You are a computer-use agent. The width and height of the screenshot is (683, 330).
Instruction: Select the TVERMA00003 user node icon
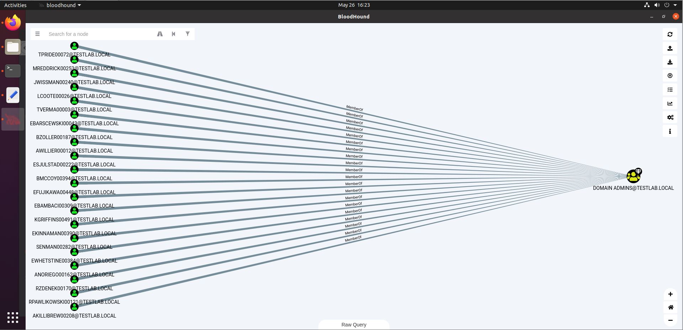[74, 101]
